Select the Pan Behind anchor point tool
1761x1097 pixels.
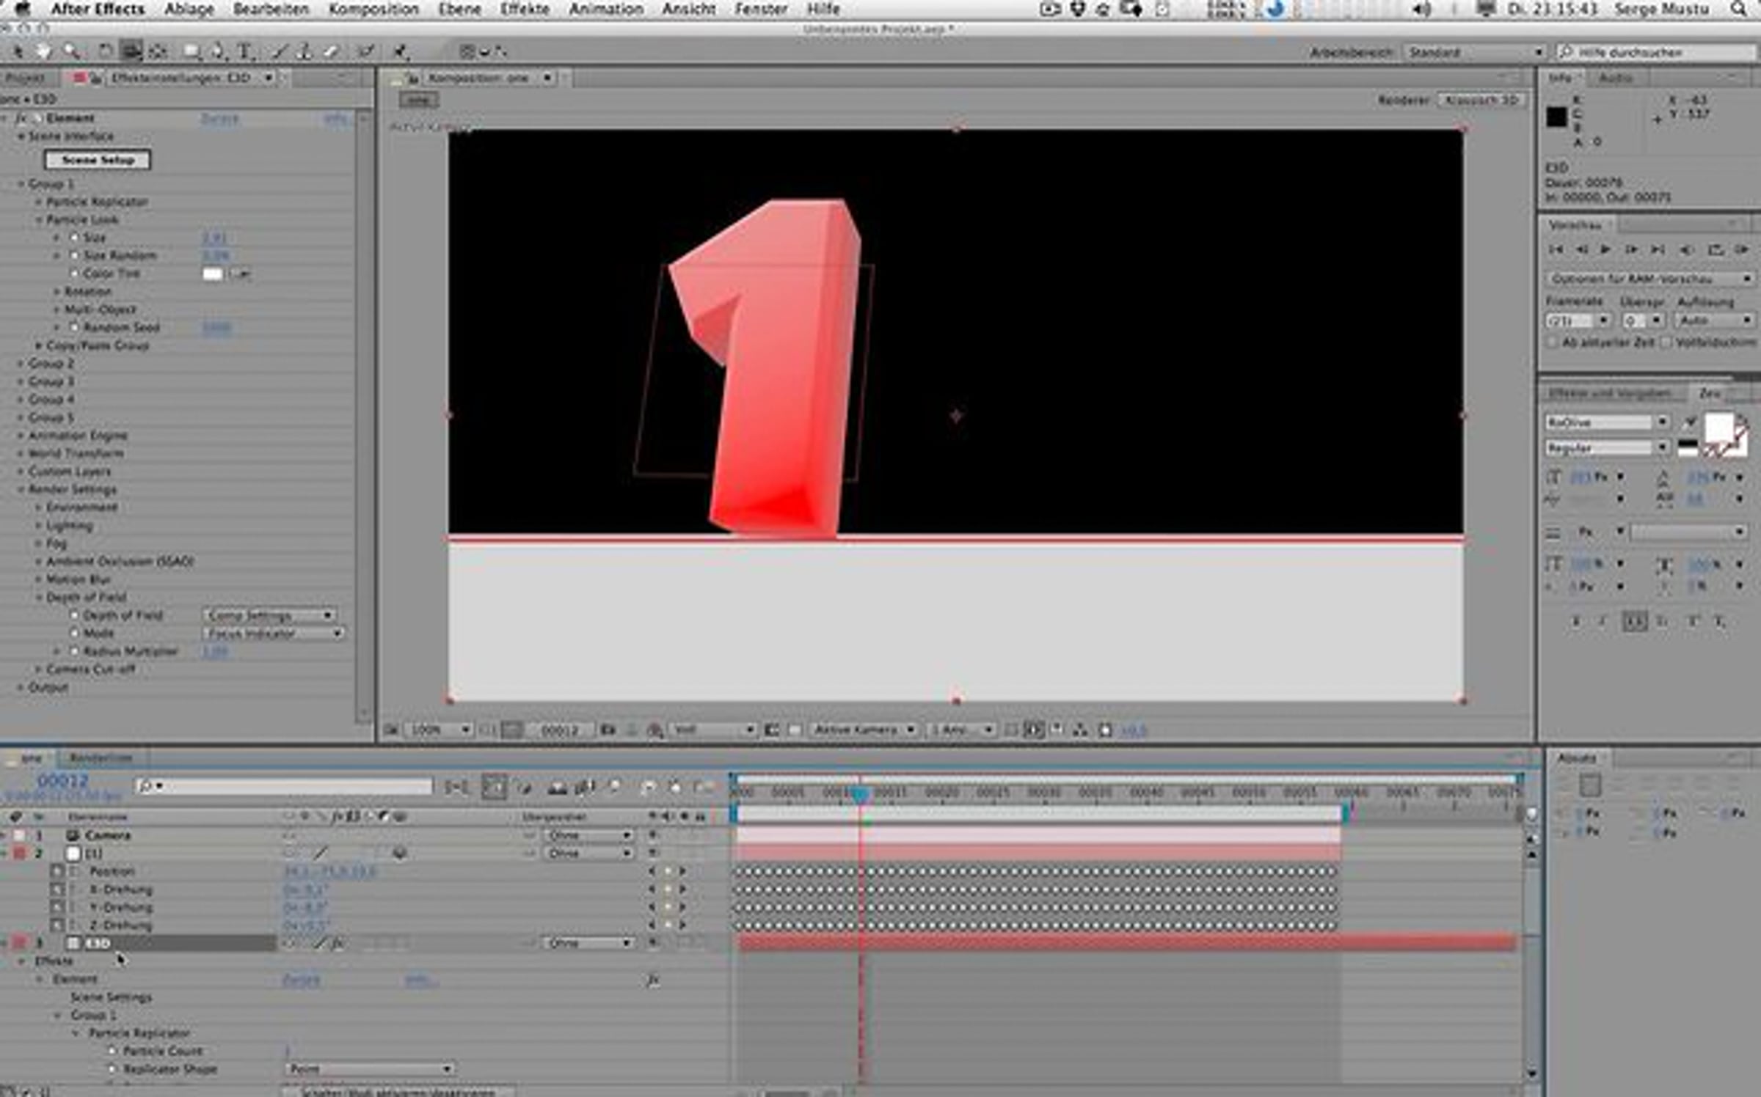click(x=158, y=51)
